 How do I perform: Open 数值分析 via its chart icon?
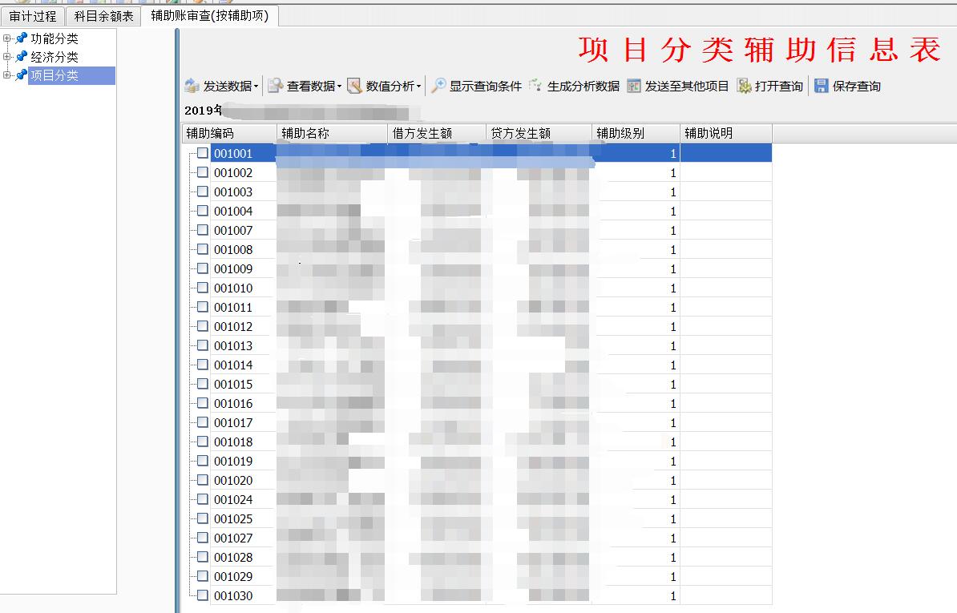point(355,87)
